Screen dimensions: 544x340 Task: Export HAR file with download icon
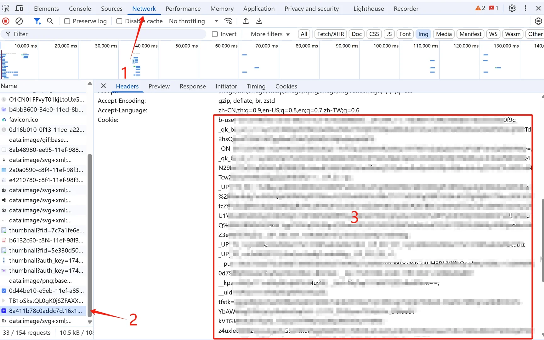click(x=259, y=21)
